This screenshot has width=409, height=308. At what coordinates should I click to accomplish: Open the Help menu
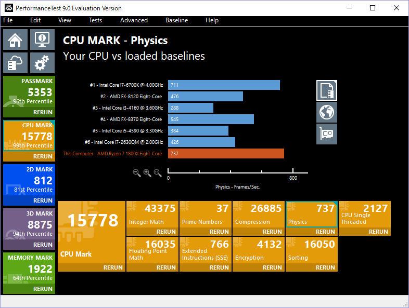click(212, 20)
